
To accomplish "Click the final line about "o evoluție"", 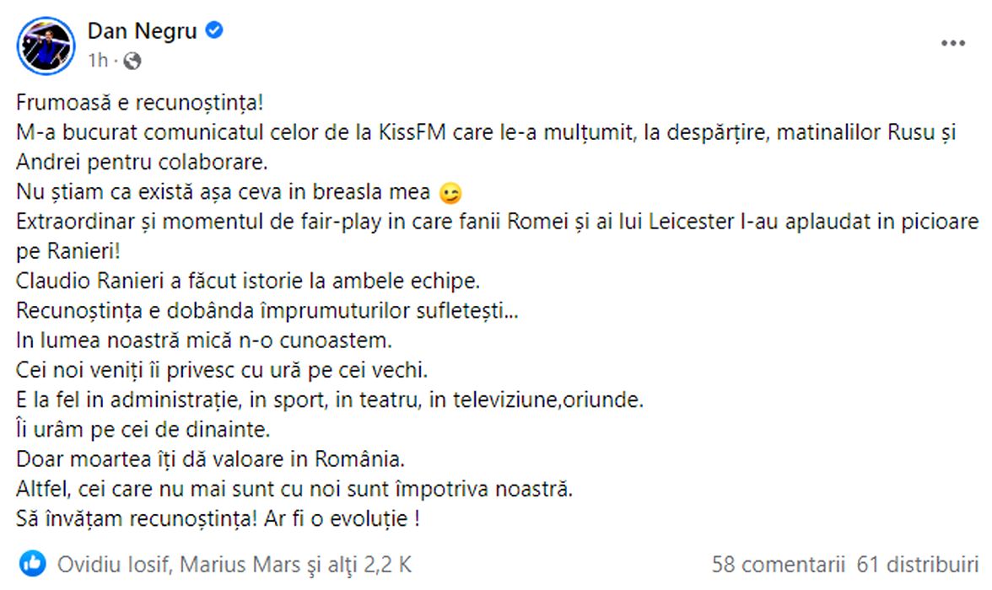I will (x=218, y=518).
